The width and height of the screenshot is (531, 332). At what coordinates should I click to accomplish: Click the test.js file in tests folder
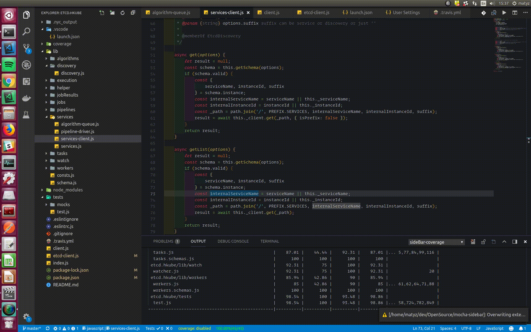(x=63, y=212)
